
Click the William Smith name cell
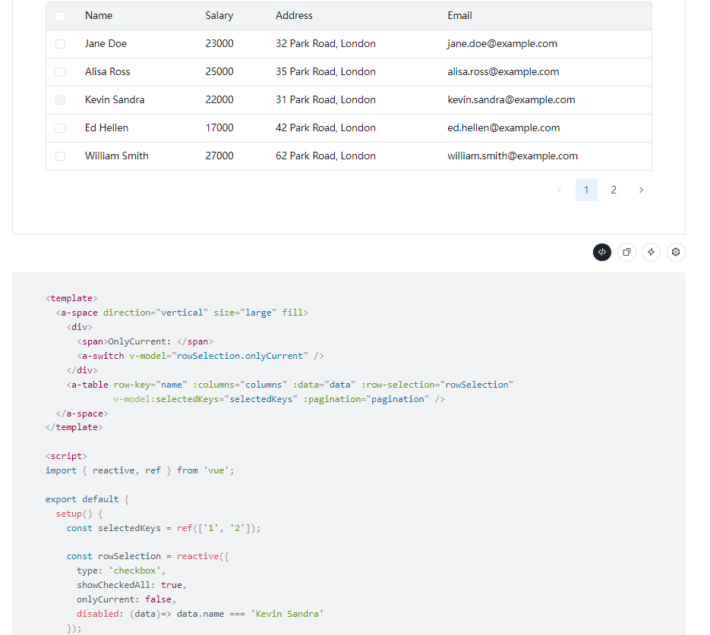[x=117, y=156]
